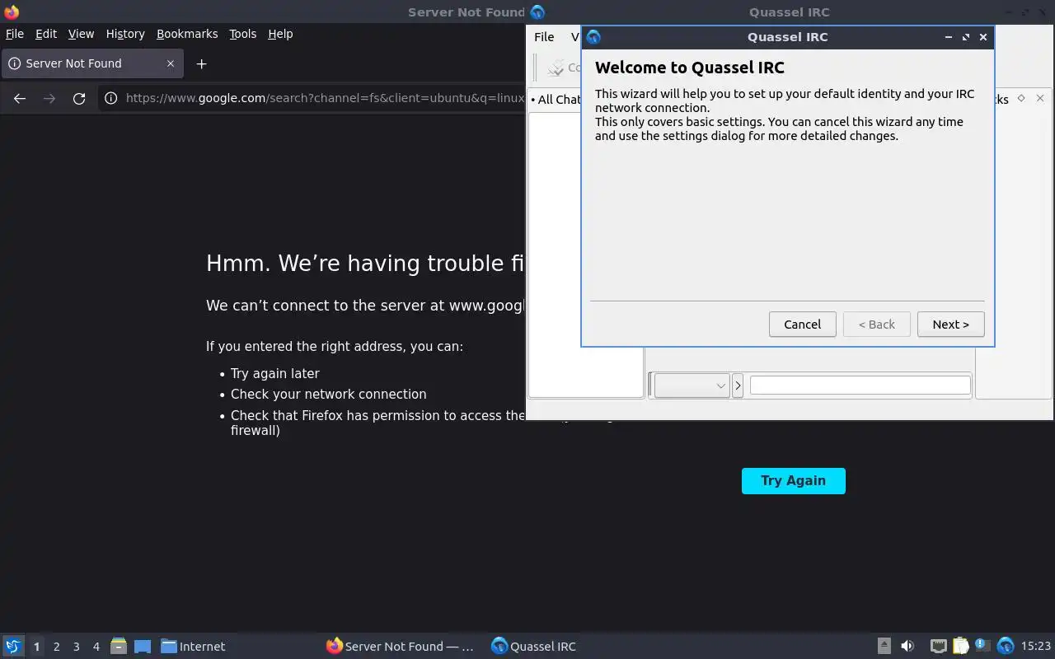Viewport: 1055px width, 659px height.
Task: Switch to workspace 4
Action: point(96,647)
